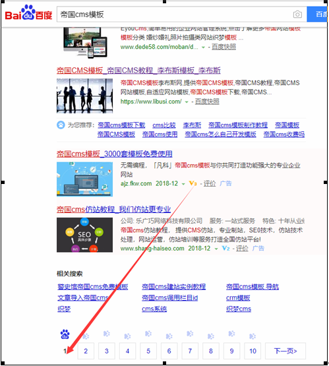Screen dimensions: 329x366
Task: Click related search 帝国cms建站实例教程
Action: point(173,287)
